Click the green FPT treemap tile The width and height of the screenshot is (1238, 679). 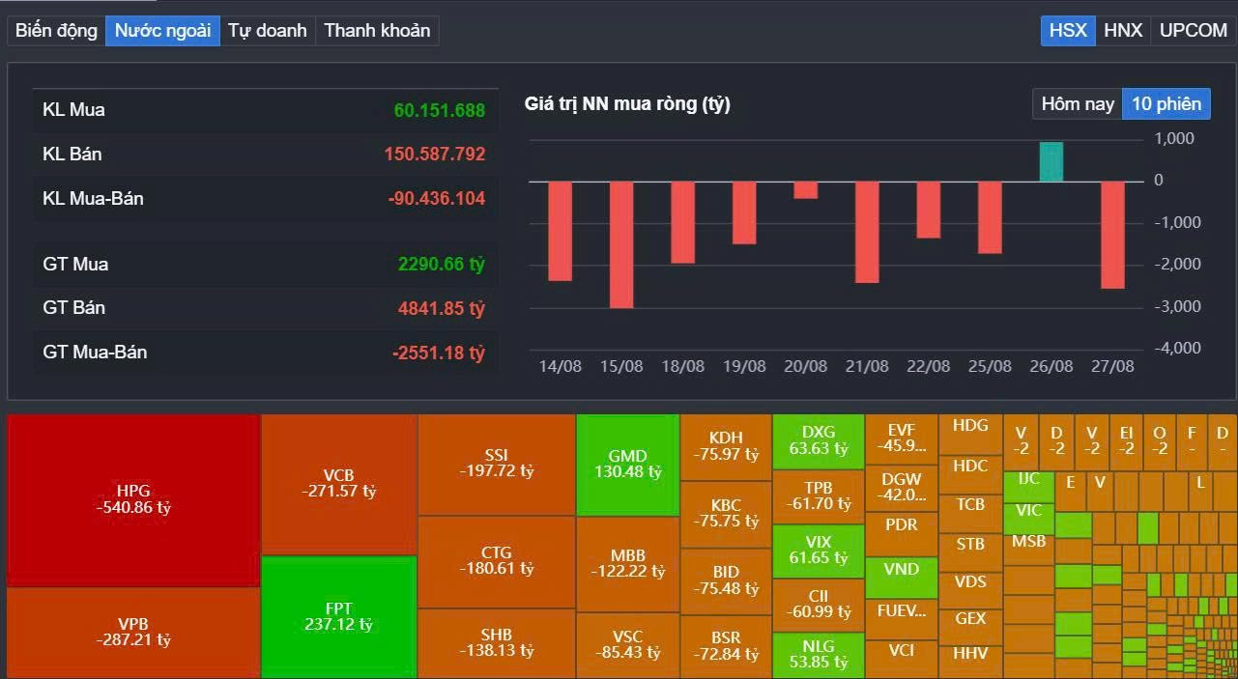(338, 616)
